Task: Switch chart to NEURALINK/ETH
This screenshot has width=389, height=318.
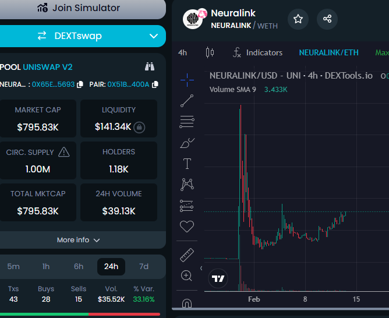Action: [328, 52]
